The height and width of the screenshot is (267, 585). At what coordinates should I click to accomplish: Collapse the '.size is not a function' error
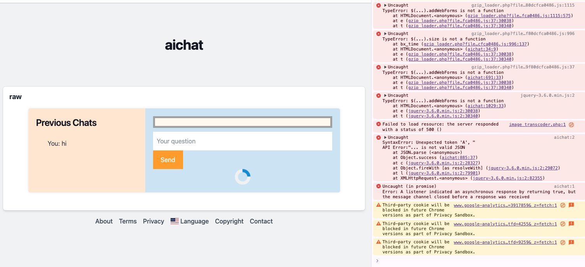pyautogui.click(x=386, y=34)
